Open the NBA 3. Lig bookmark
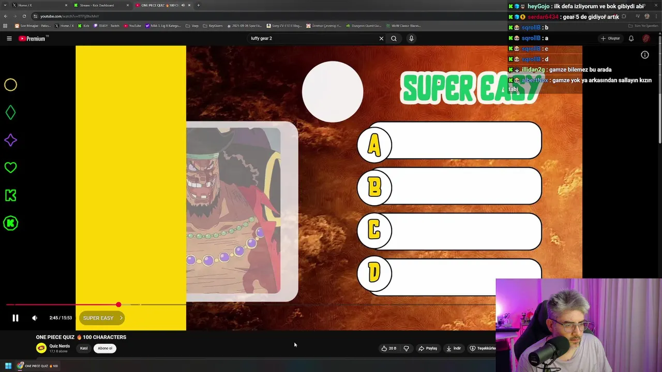Viewport: 662px width, 372px height. coord(163,26)
